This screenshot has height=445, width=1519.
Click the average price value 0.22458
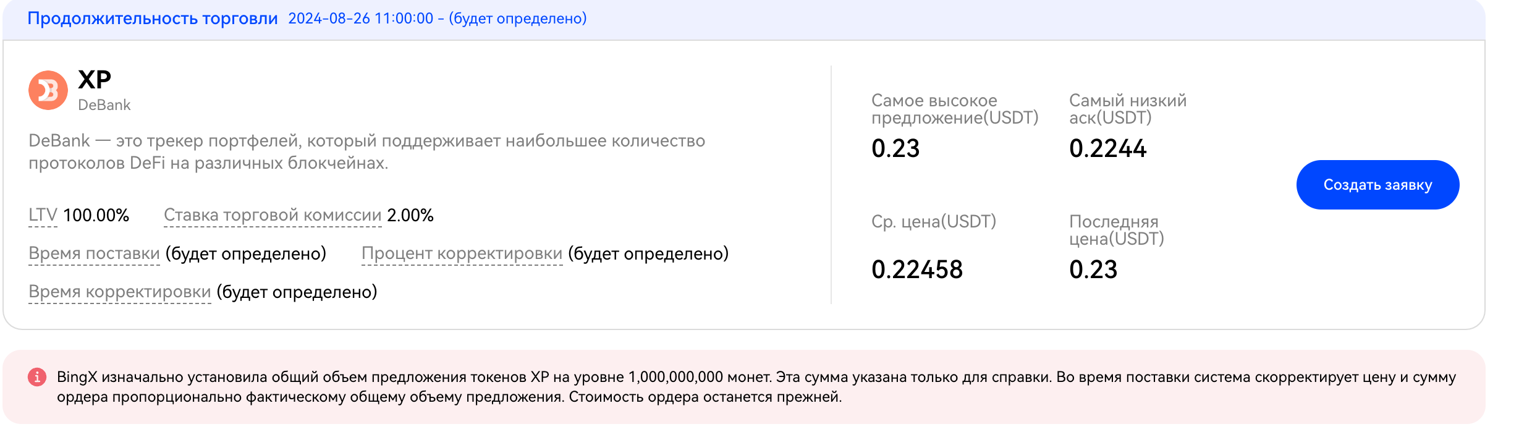click(917, 269)
